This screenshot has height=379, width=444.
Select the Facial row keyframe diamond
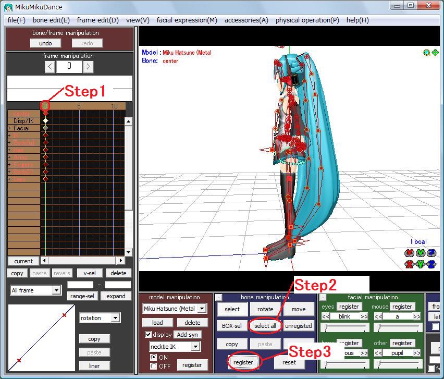coord(45,128)
